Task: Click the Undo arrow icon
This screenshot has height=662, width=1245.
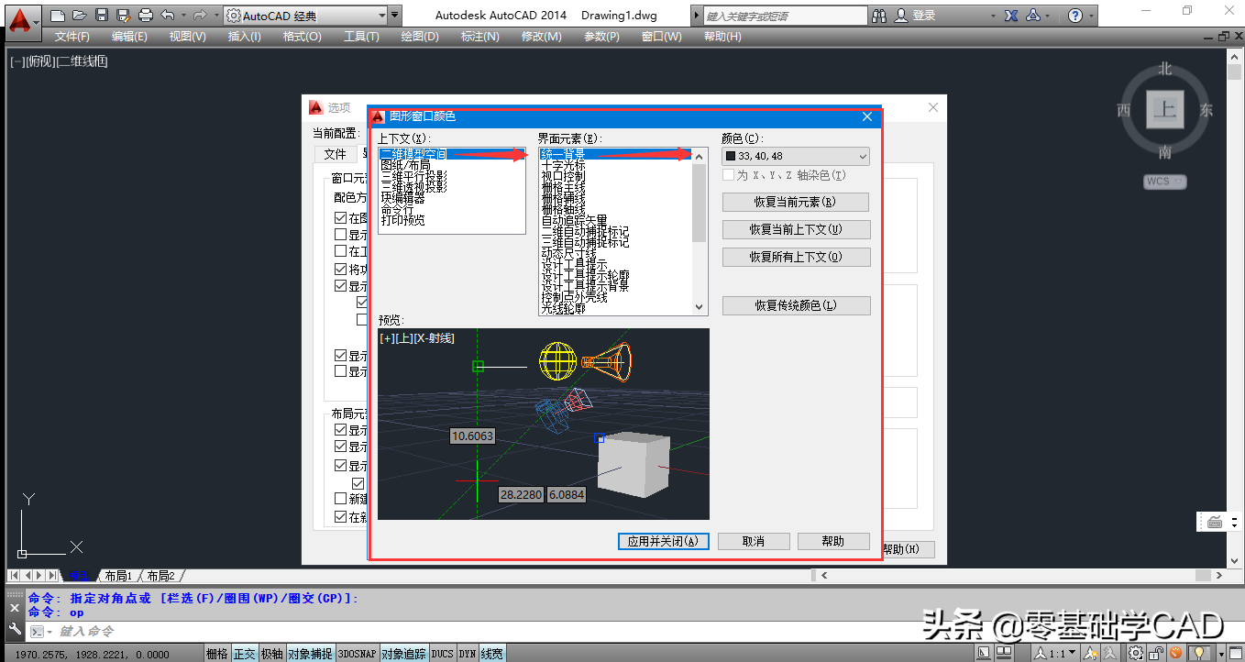Action: (167, 16)
